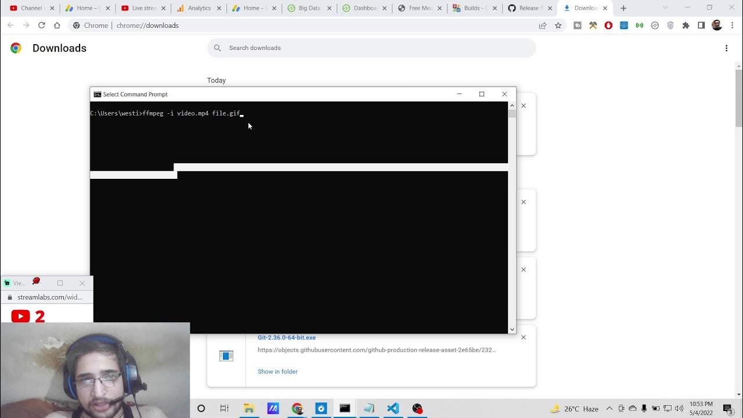Open the tab search dropdown arrow

tap(665, 8)
